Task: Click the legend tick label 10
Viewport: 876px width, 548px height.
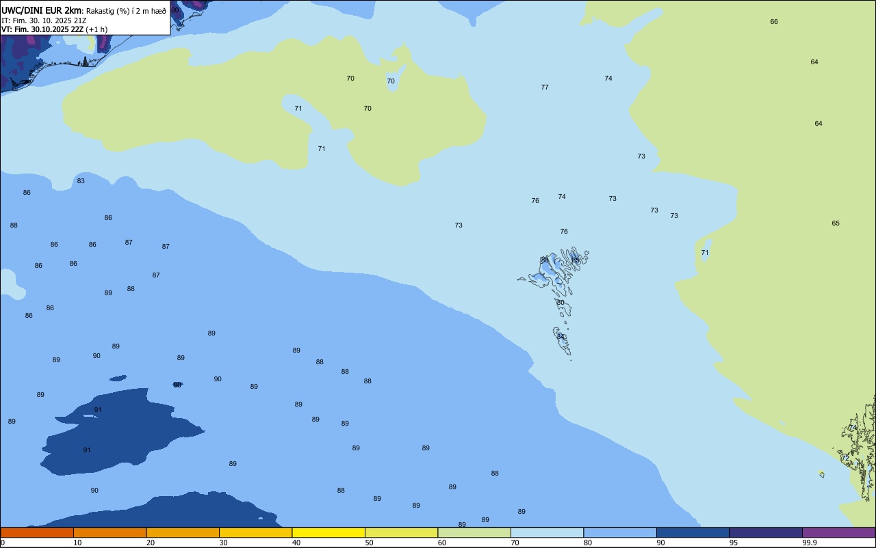Action: (x=77, y=543)
